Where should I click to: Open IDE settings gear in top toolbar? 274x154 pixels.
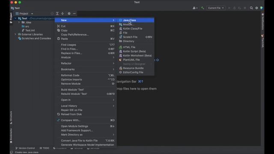[256, 8]
